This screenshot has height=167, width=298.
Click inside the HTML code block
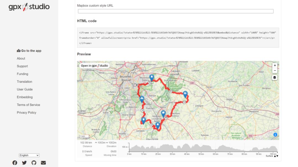(x=178, y=38)
